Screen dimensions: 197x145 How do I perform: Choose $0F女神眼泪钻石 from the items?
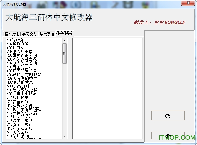(22, 94)
